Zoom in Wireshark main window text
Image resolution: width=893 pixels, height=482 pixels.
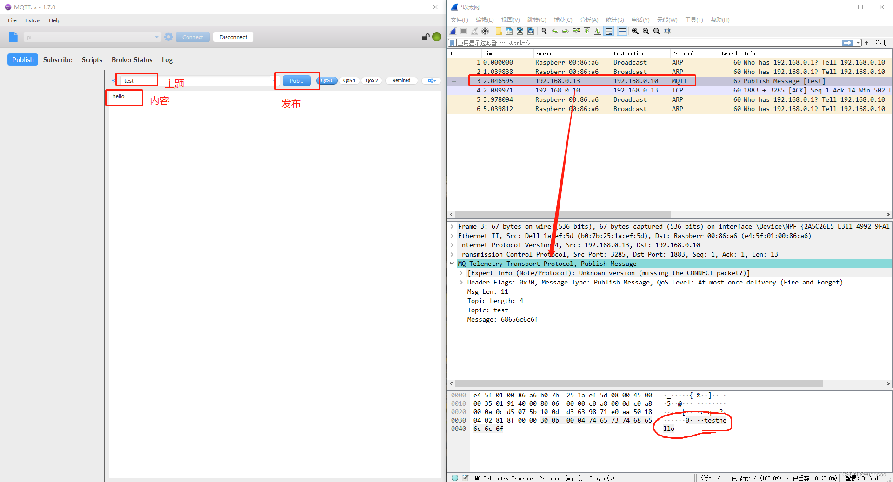pos(635,31)
